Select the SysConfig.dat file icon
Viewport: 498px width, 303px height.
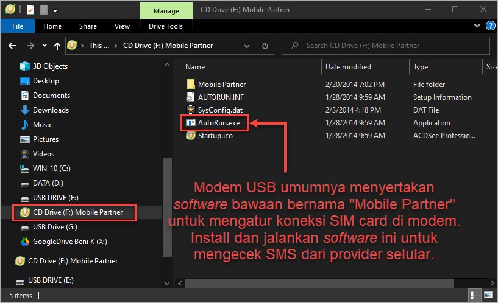[190, 110]
